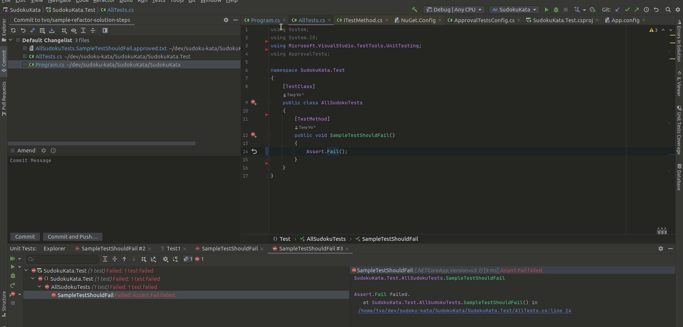Open the Test1 unit test session tab
Image resolution: width=683 pixels, height=327 pixels.
173,249
